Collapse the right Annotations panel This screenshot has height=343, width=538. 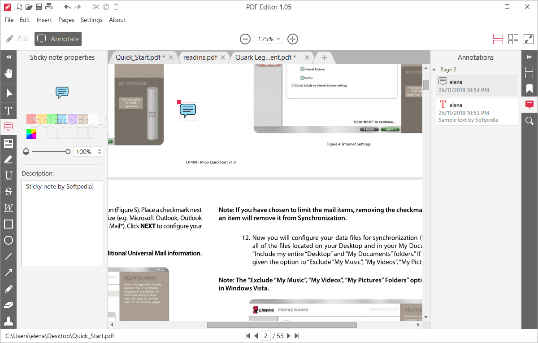[529, 57]
